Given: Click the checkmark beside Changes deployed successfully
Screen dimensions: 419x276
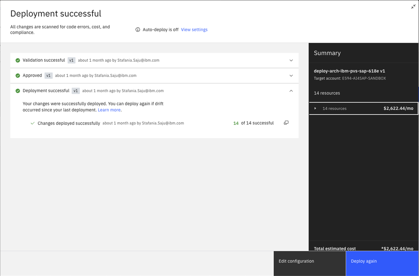Looking at the screenshot, I should (32, 123).
